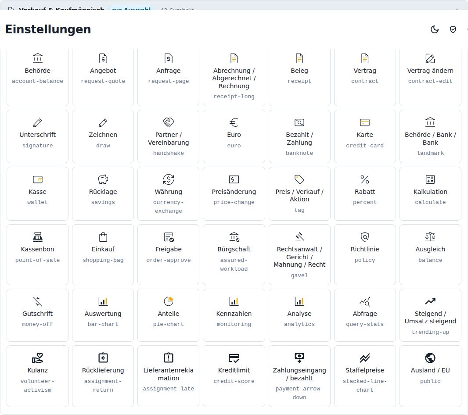
Task: Select the Ausland / EU globe icon
Action: pyautogui.click(x=430, y=358)
